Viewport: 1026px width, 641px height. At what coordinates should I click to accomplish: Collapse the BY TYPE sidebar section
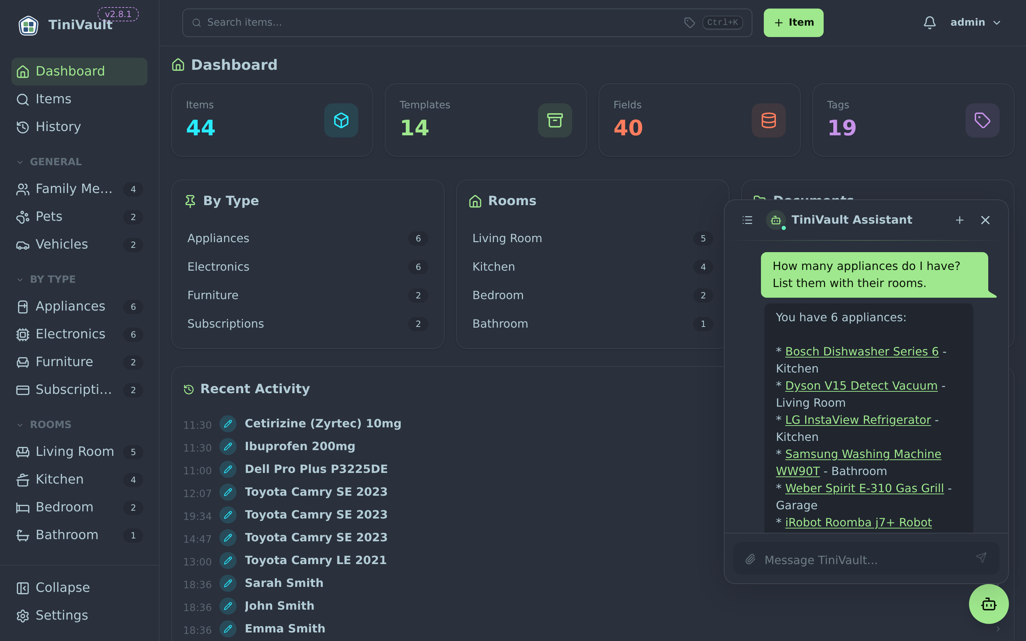coord(46,280)
